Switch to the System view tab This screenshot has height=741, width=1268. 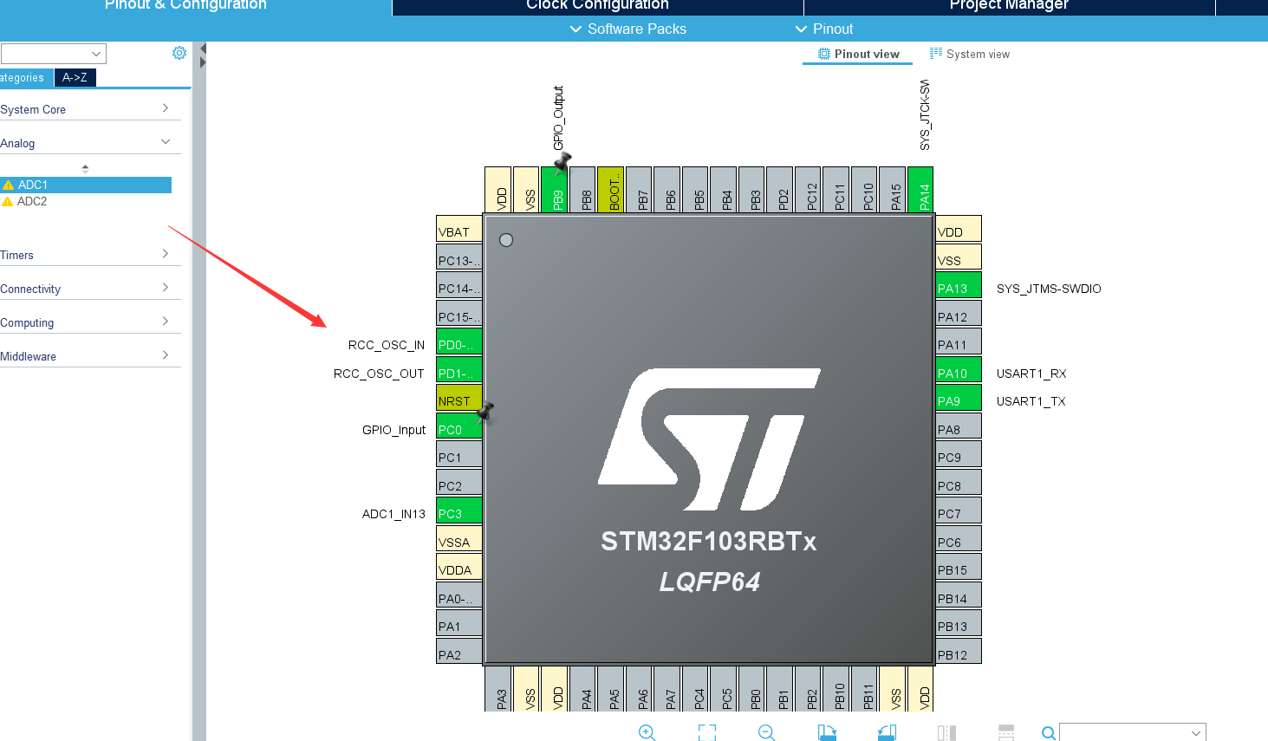tap(970, 55)
